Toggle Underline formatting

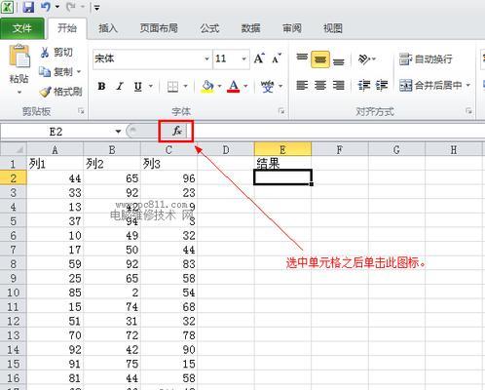138,86
